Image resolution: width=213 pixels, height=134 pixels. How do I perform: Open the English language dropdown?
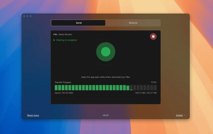[181, 115]
